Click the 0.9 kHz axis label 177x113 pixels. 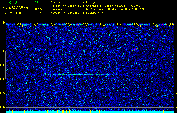coord(3,65)
